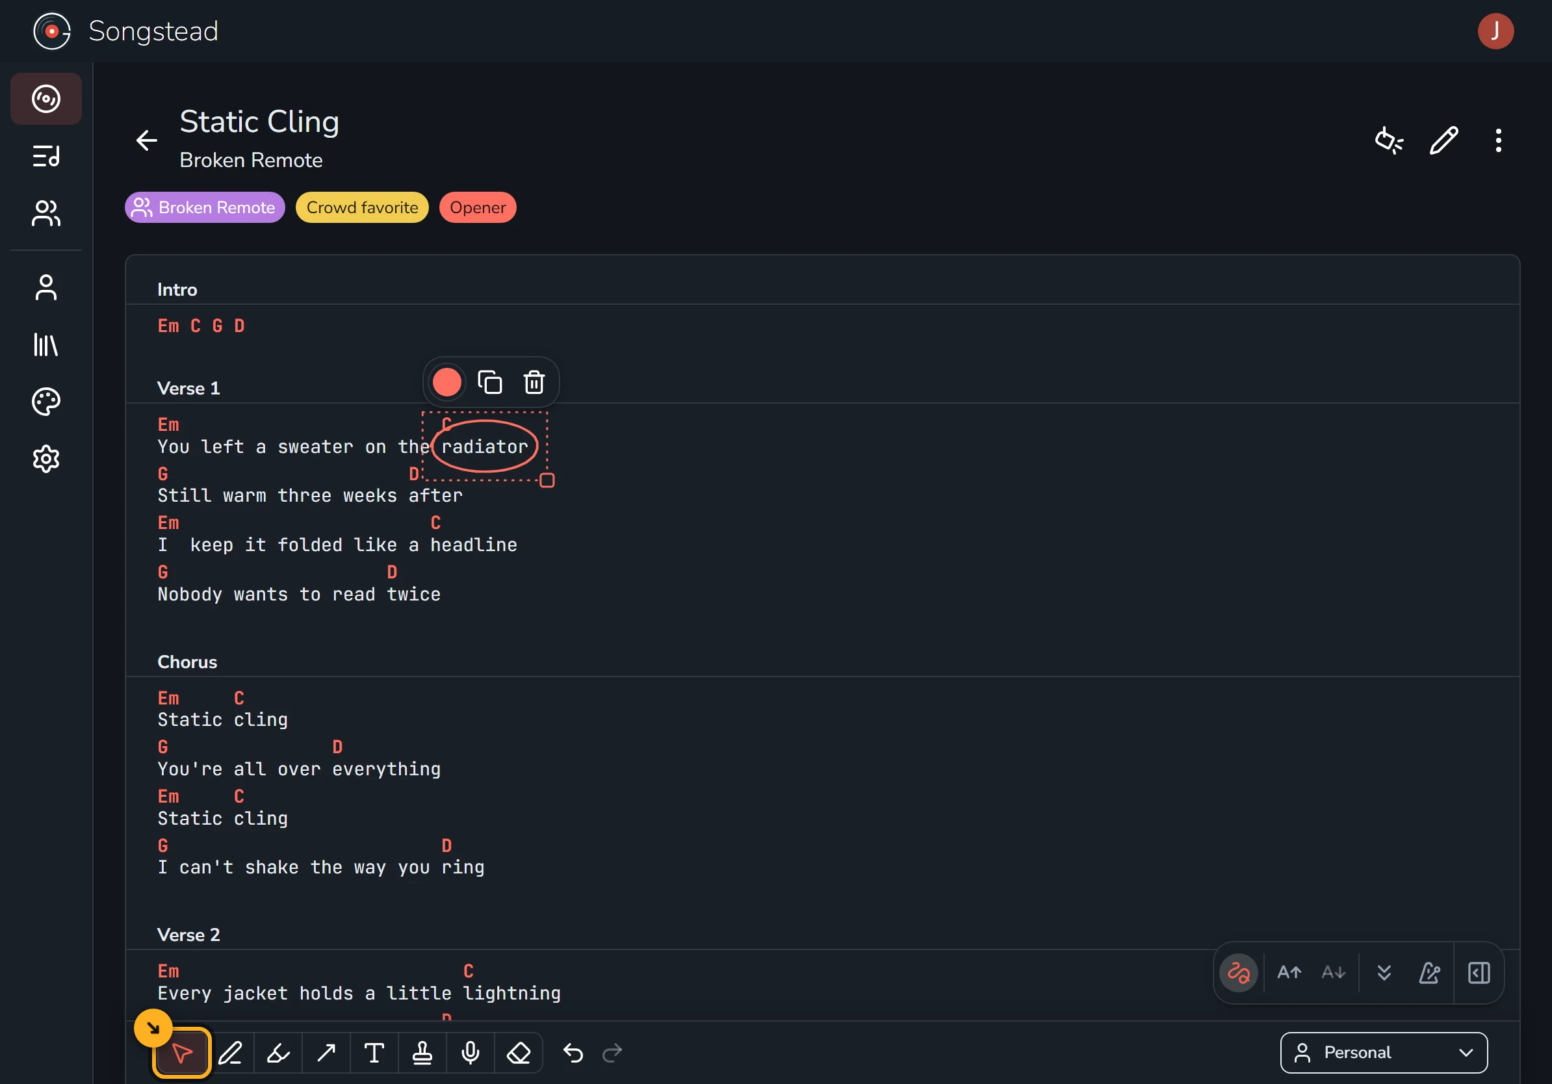Open the bands section in sidebar
The height and width of the screenshot is (1084, 1552).
(46, 214)
